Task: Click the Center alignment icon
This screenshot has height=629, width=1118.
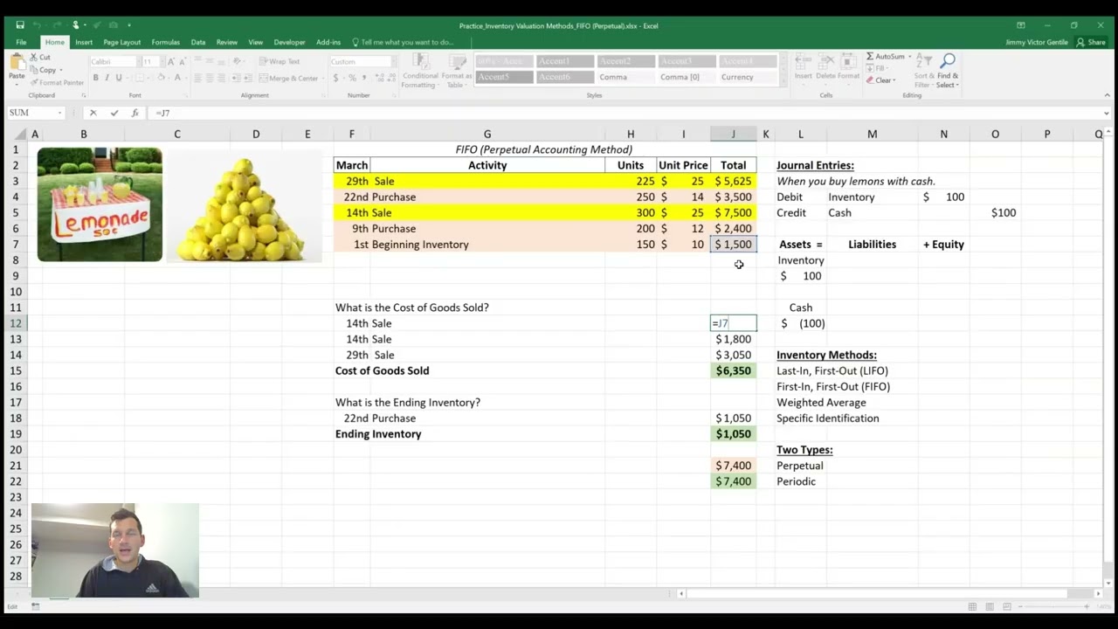Action: [210, 78]
